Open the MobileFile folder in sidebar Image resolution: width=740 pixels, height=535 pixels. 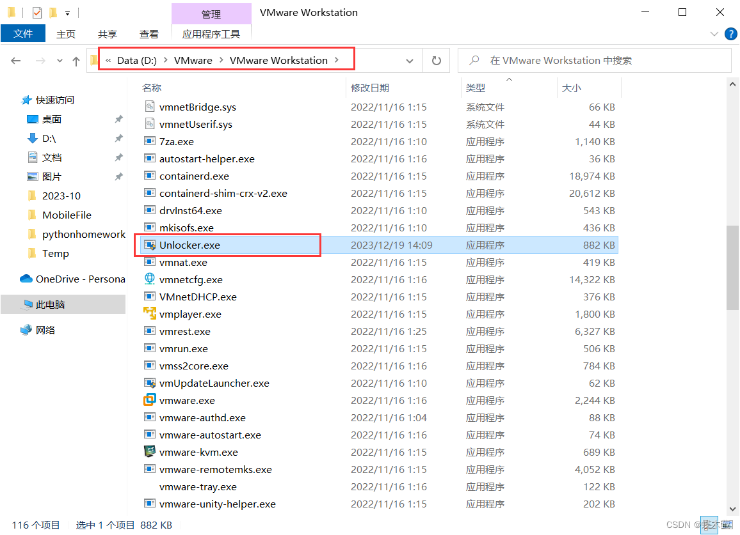coord(67,215)
